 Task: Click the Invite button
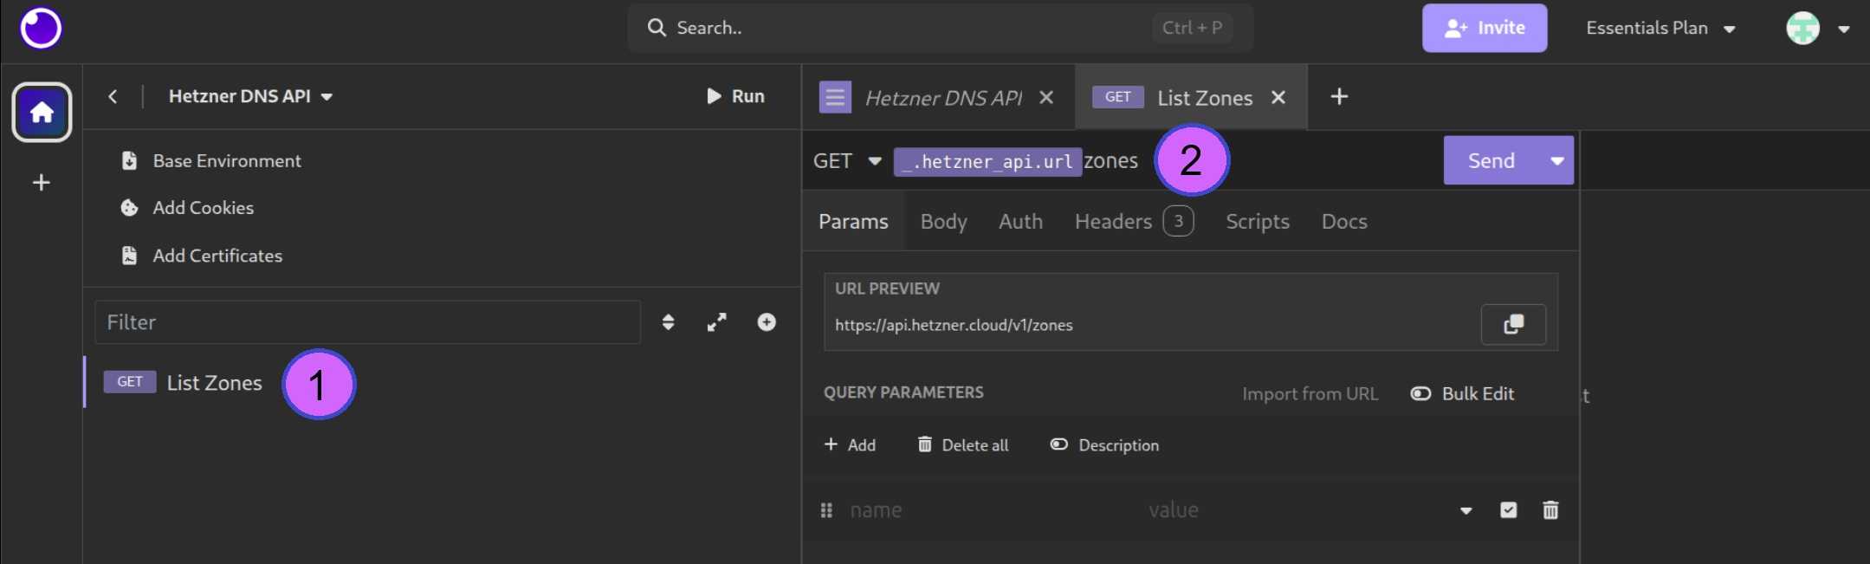click(1484, 28)
